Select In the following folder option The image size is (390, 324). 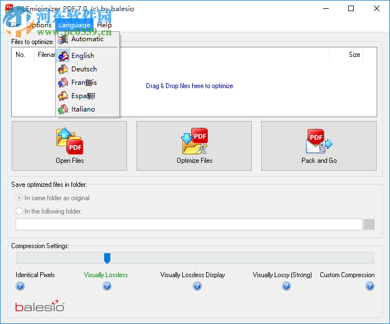tap(49, 211)
